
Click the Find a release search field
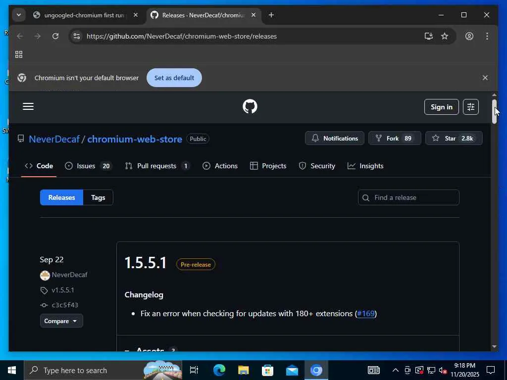(x=408, y=197)
